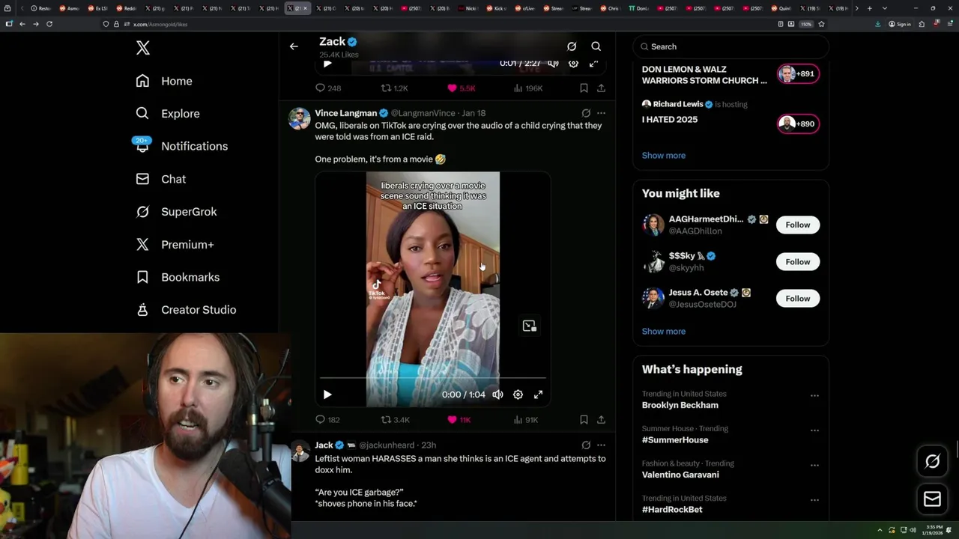
Task: Share the top post
Action: click(x=601, y=88)
